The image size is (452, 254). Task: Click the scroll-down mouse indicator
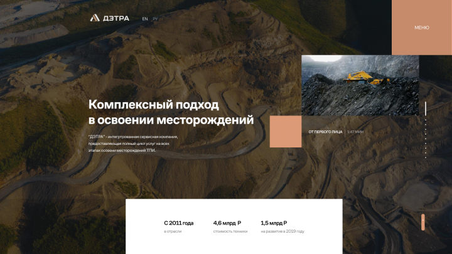tap(423, 222)
